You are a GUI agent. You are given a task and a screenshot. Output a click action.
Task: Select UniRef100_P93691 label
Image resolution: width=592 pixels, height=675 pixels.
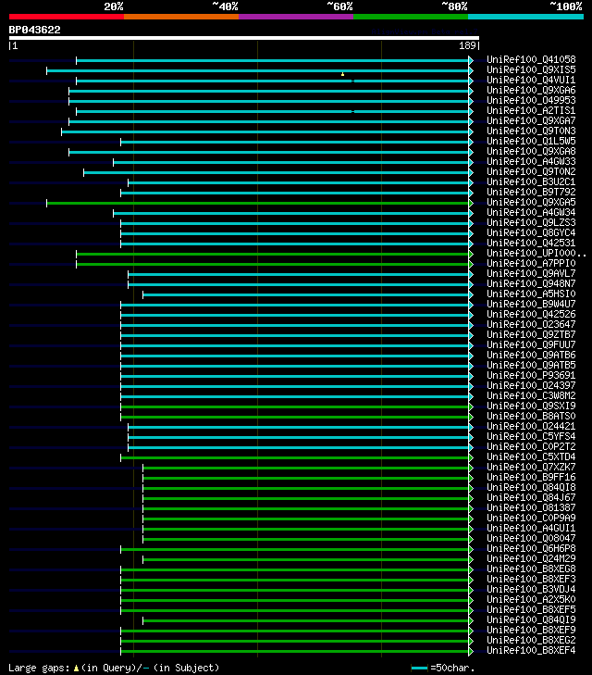coord(531,375)
